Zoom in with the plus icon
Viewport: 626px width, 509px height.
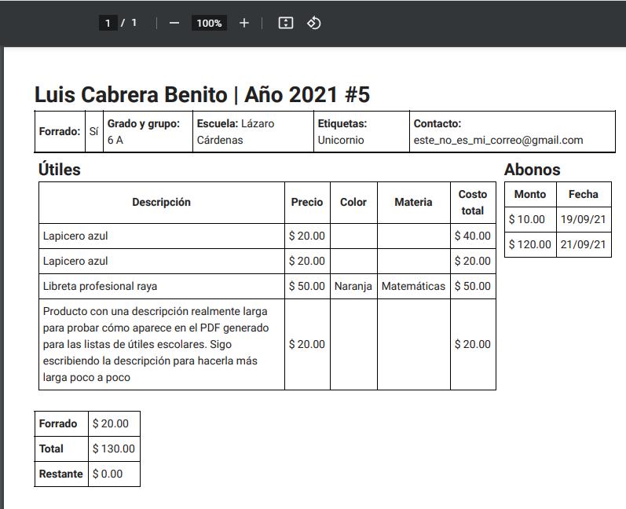click(244, 23)
